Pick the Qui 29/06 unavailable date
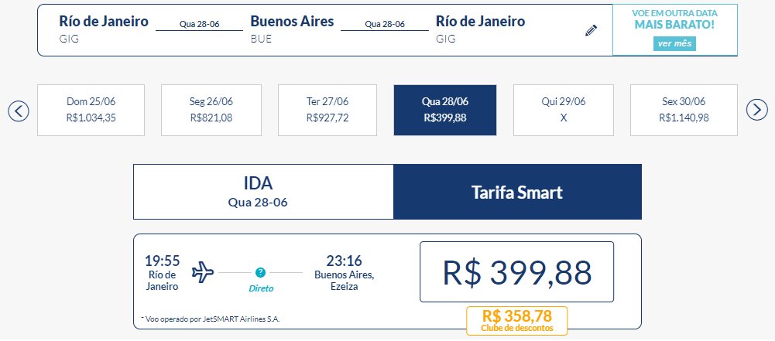Viewport: 775px width, 341px height. 564,110
